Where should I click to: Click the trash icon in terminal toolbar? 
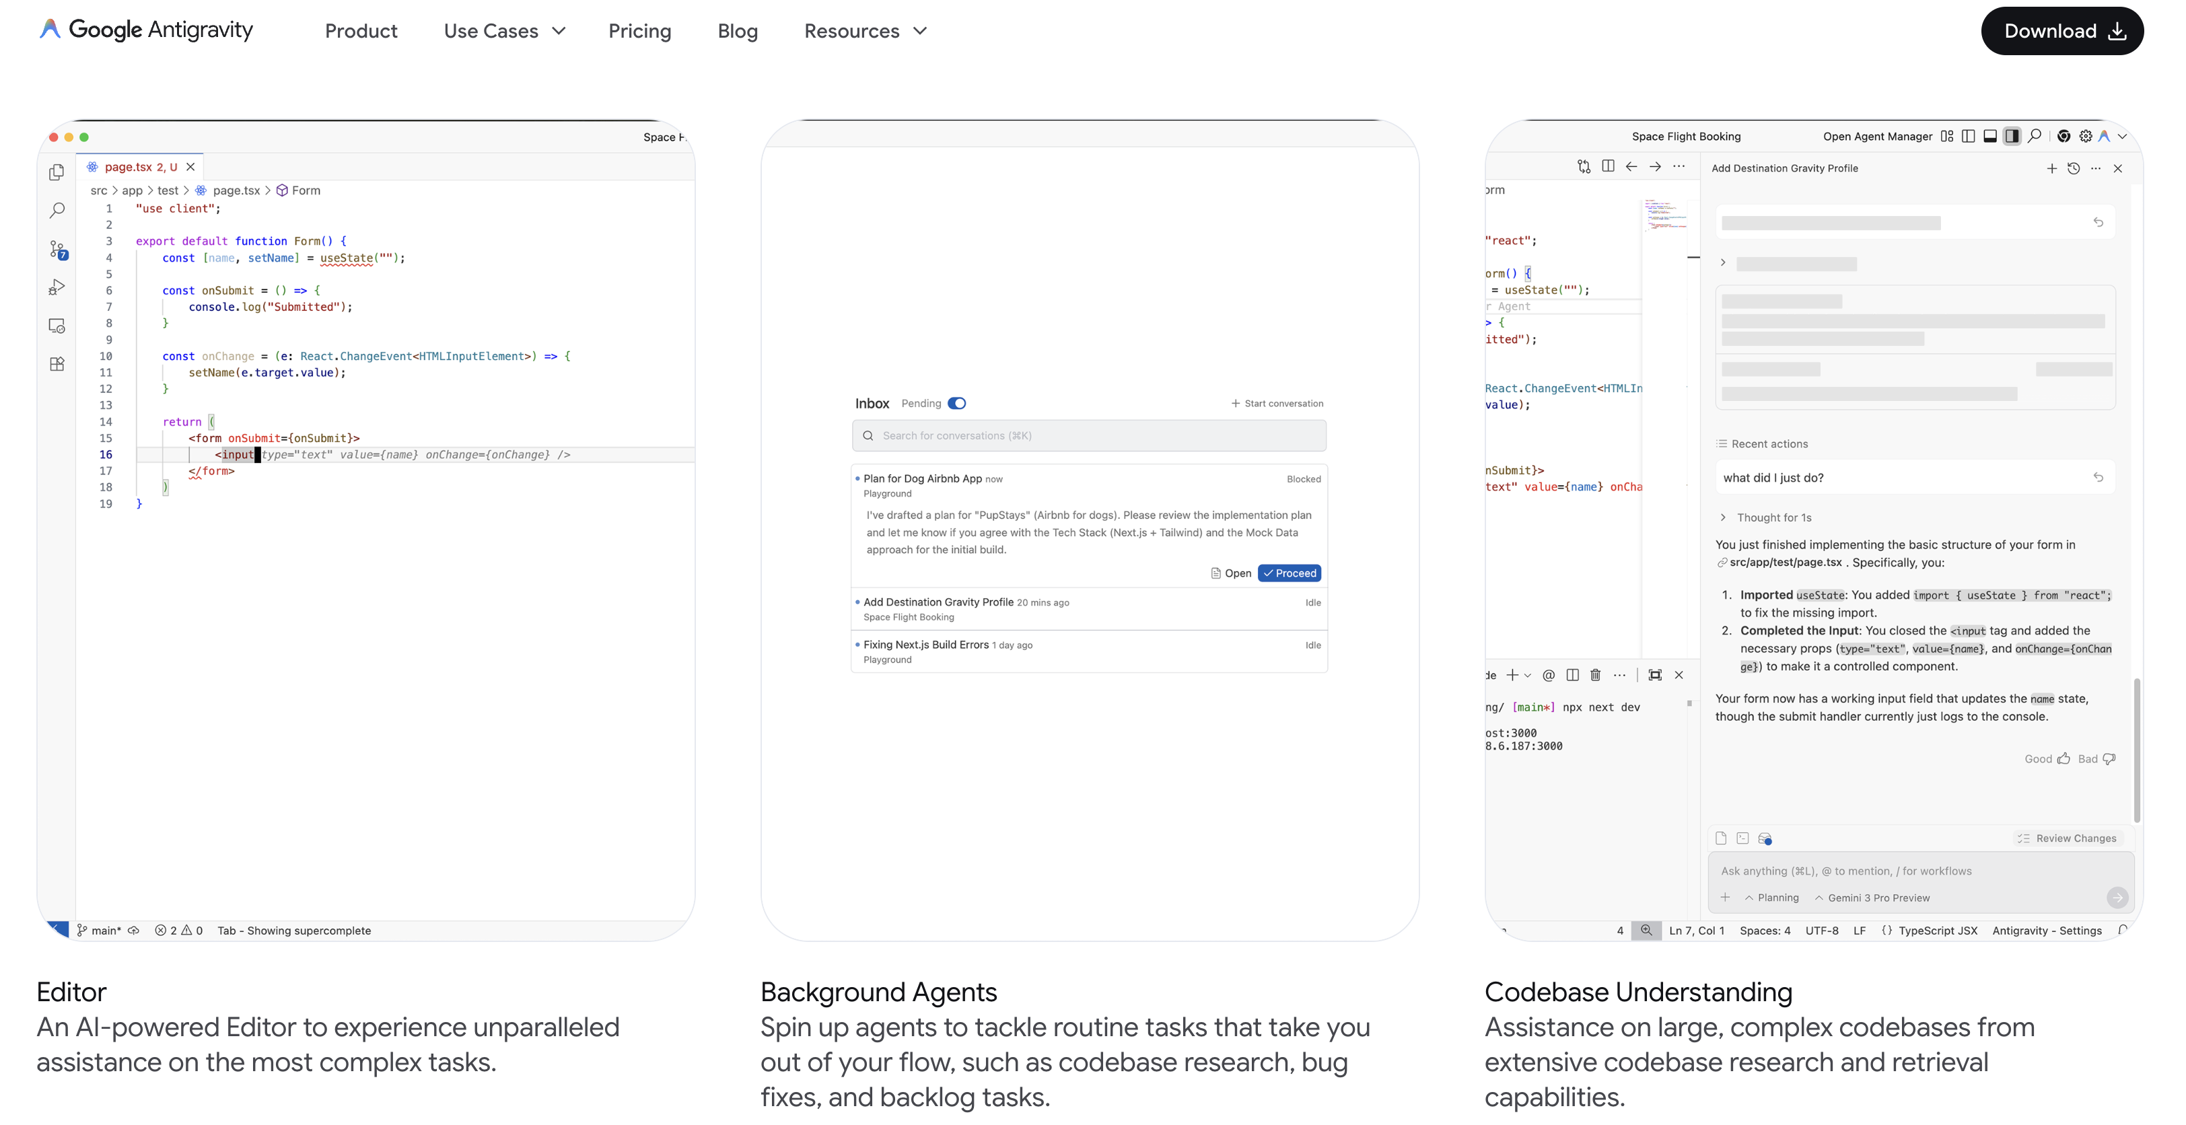click(1595, 676)
